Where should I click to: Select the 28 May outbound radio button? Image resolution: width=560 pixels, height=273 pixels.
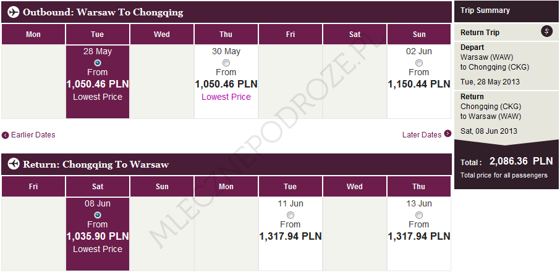tap(98, 62)
